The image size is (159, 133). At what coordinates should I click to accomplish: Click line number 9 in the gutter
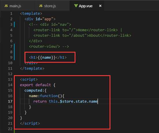tap(11, 58)
